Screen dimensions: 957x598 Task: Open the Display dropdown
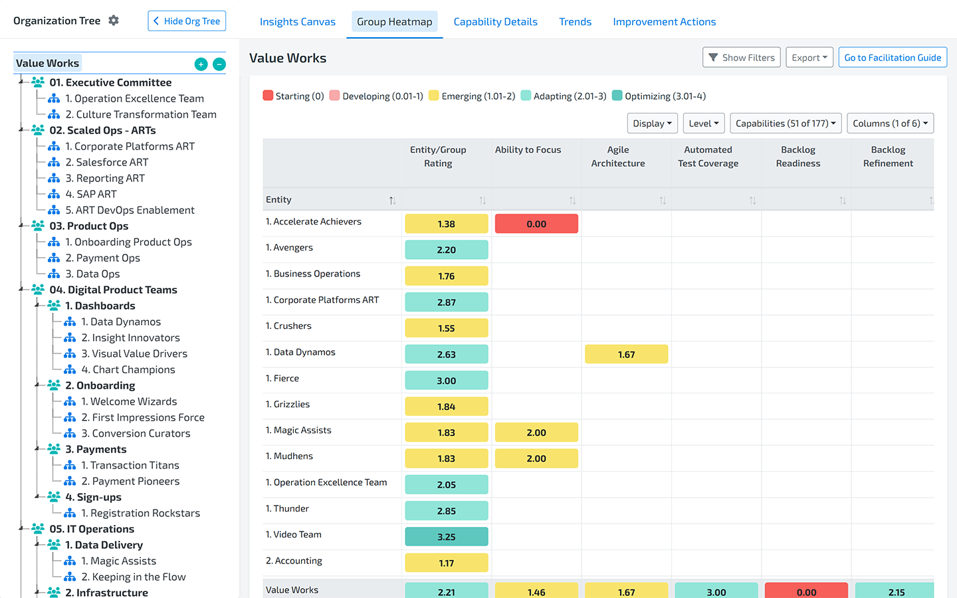[x=652, y=124]
